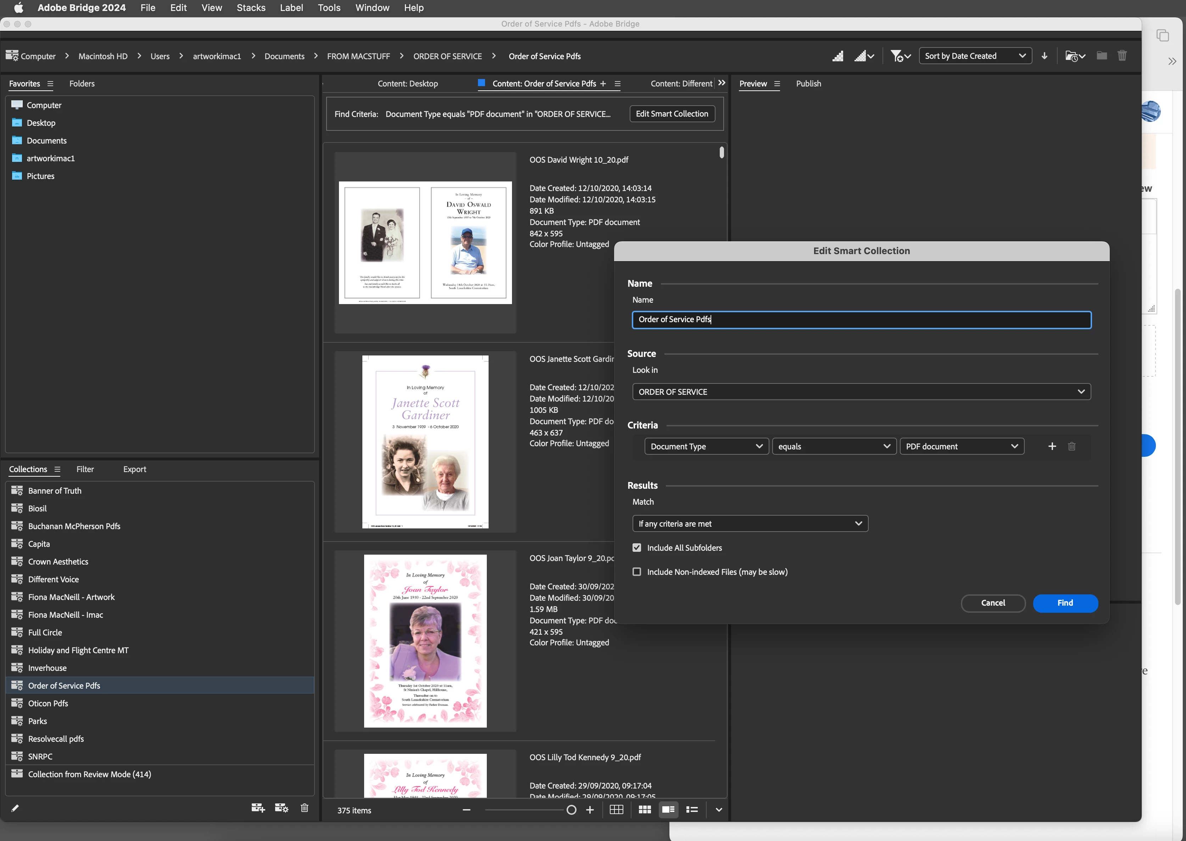Uncheck Include All Subfolders
The width and height of the screenshot is (1186, 841).
pos(637,547)
